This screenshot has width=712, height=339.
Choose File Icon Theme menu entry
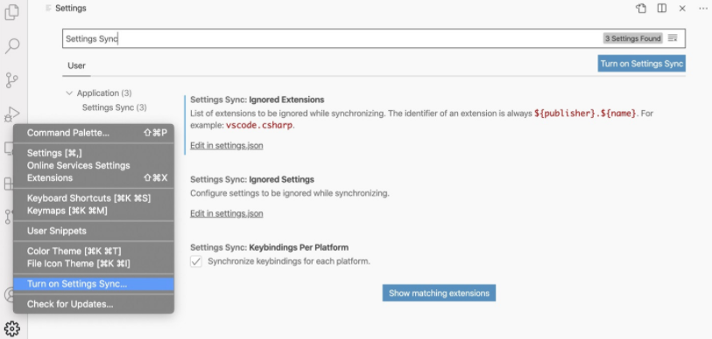(94, 263)
